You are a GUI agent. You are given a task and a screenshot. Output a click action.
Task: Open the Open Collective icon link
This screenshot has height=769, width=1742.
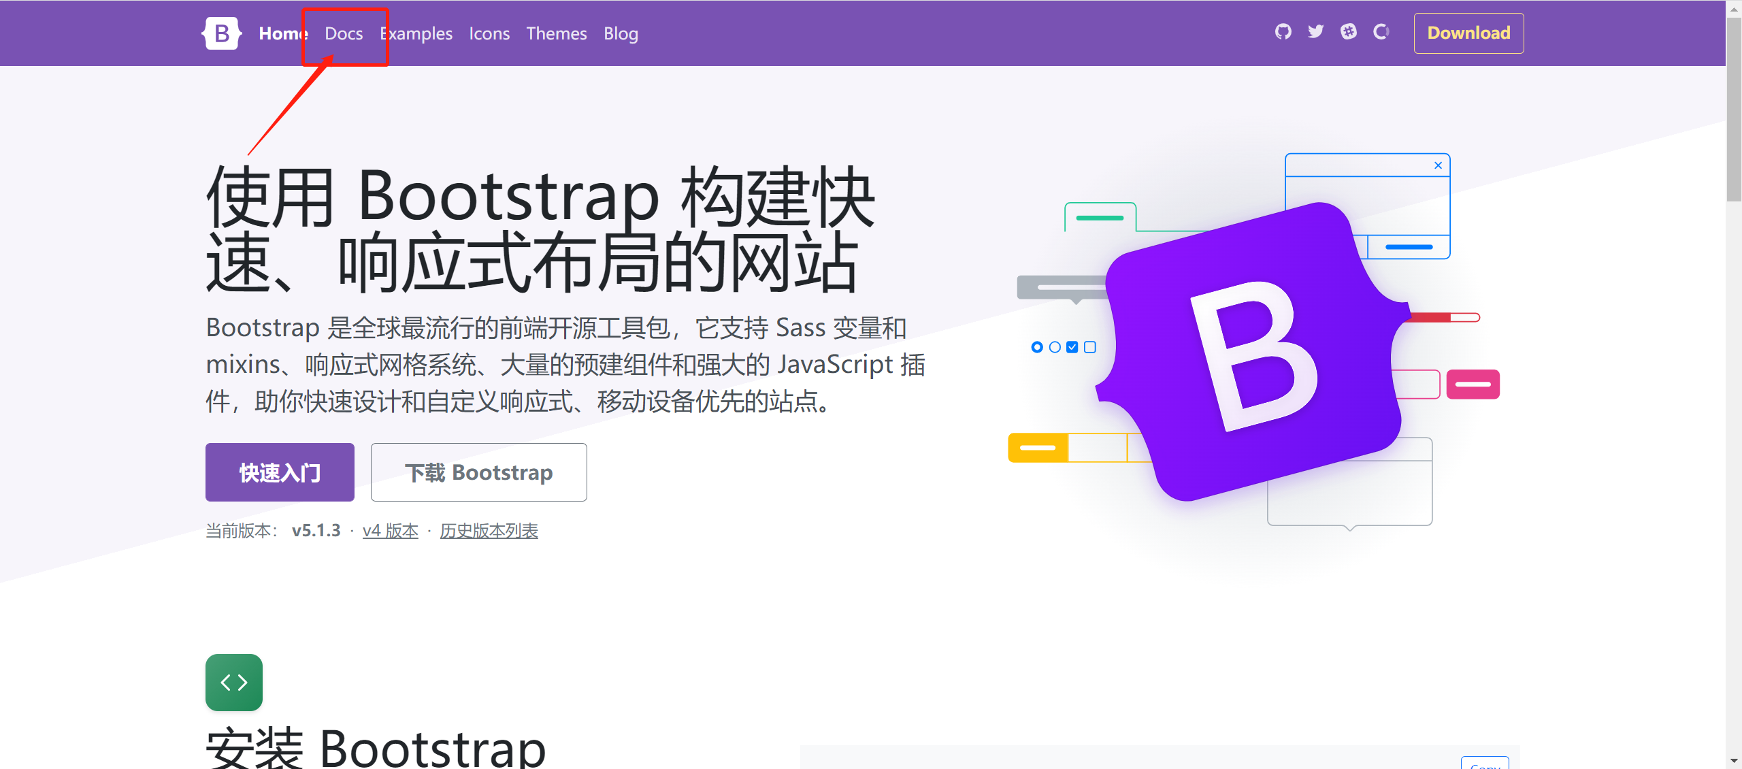click(1381, 32)
